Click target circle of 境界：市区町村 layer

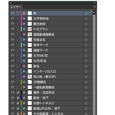pyautogui.click(x=86, y=92)
